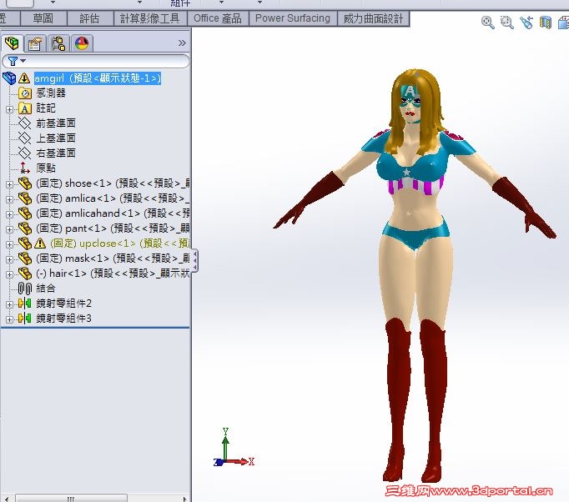
Task: Expand the amlica<1> component
Action: click(x=9, y=199)
